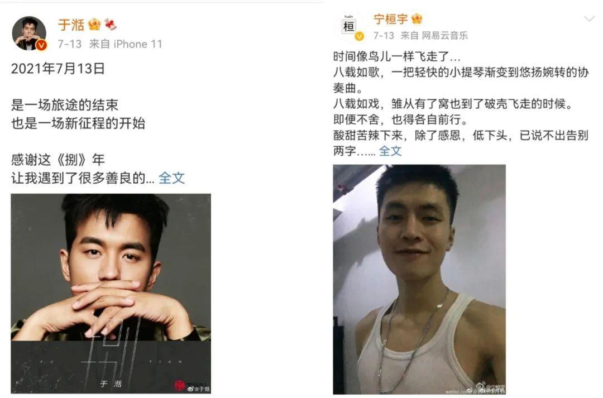Expand 于湉's post with the 全文 link
Image resolution: width=603 pixels, height=398 pixels.
coord(171,178)
